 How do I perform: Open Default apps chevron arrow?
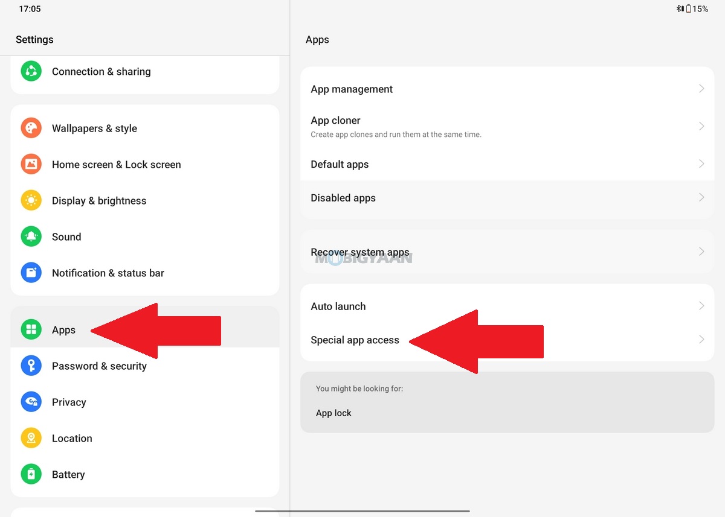[x=701, y=164]
